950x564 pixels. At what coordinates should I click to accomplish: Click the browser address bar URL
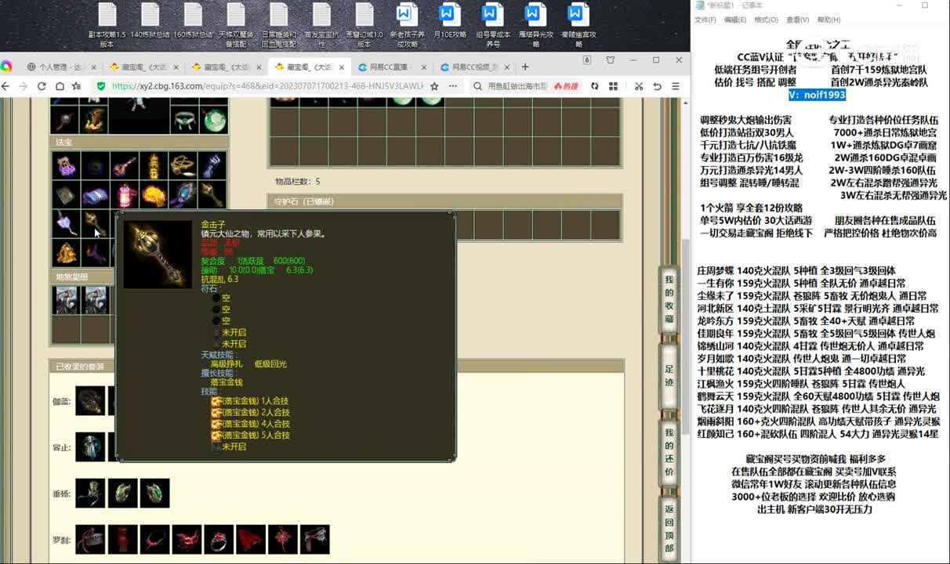267,86
